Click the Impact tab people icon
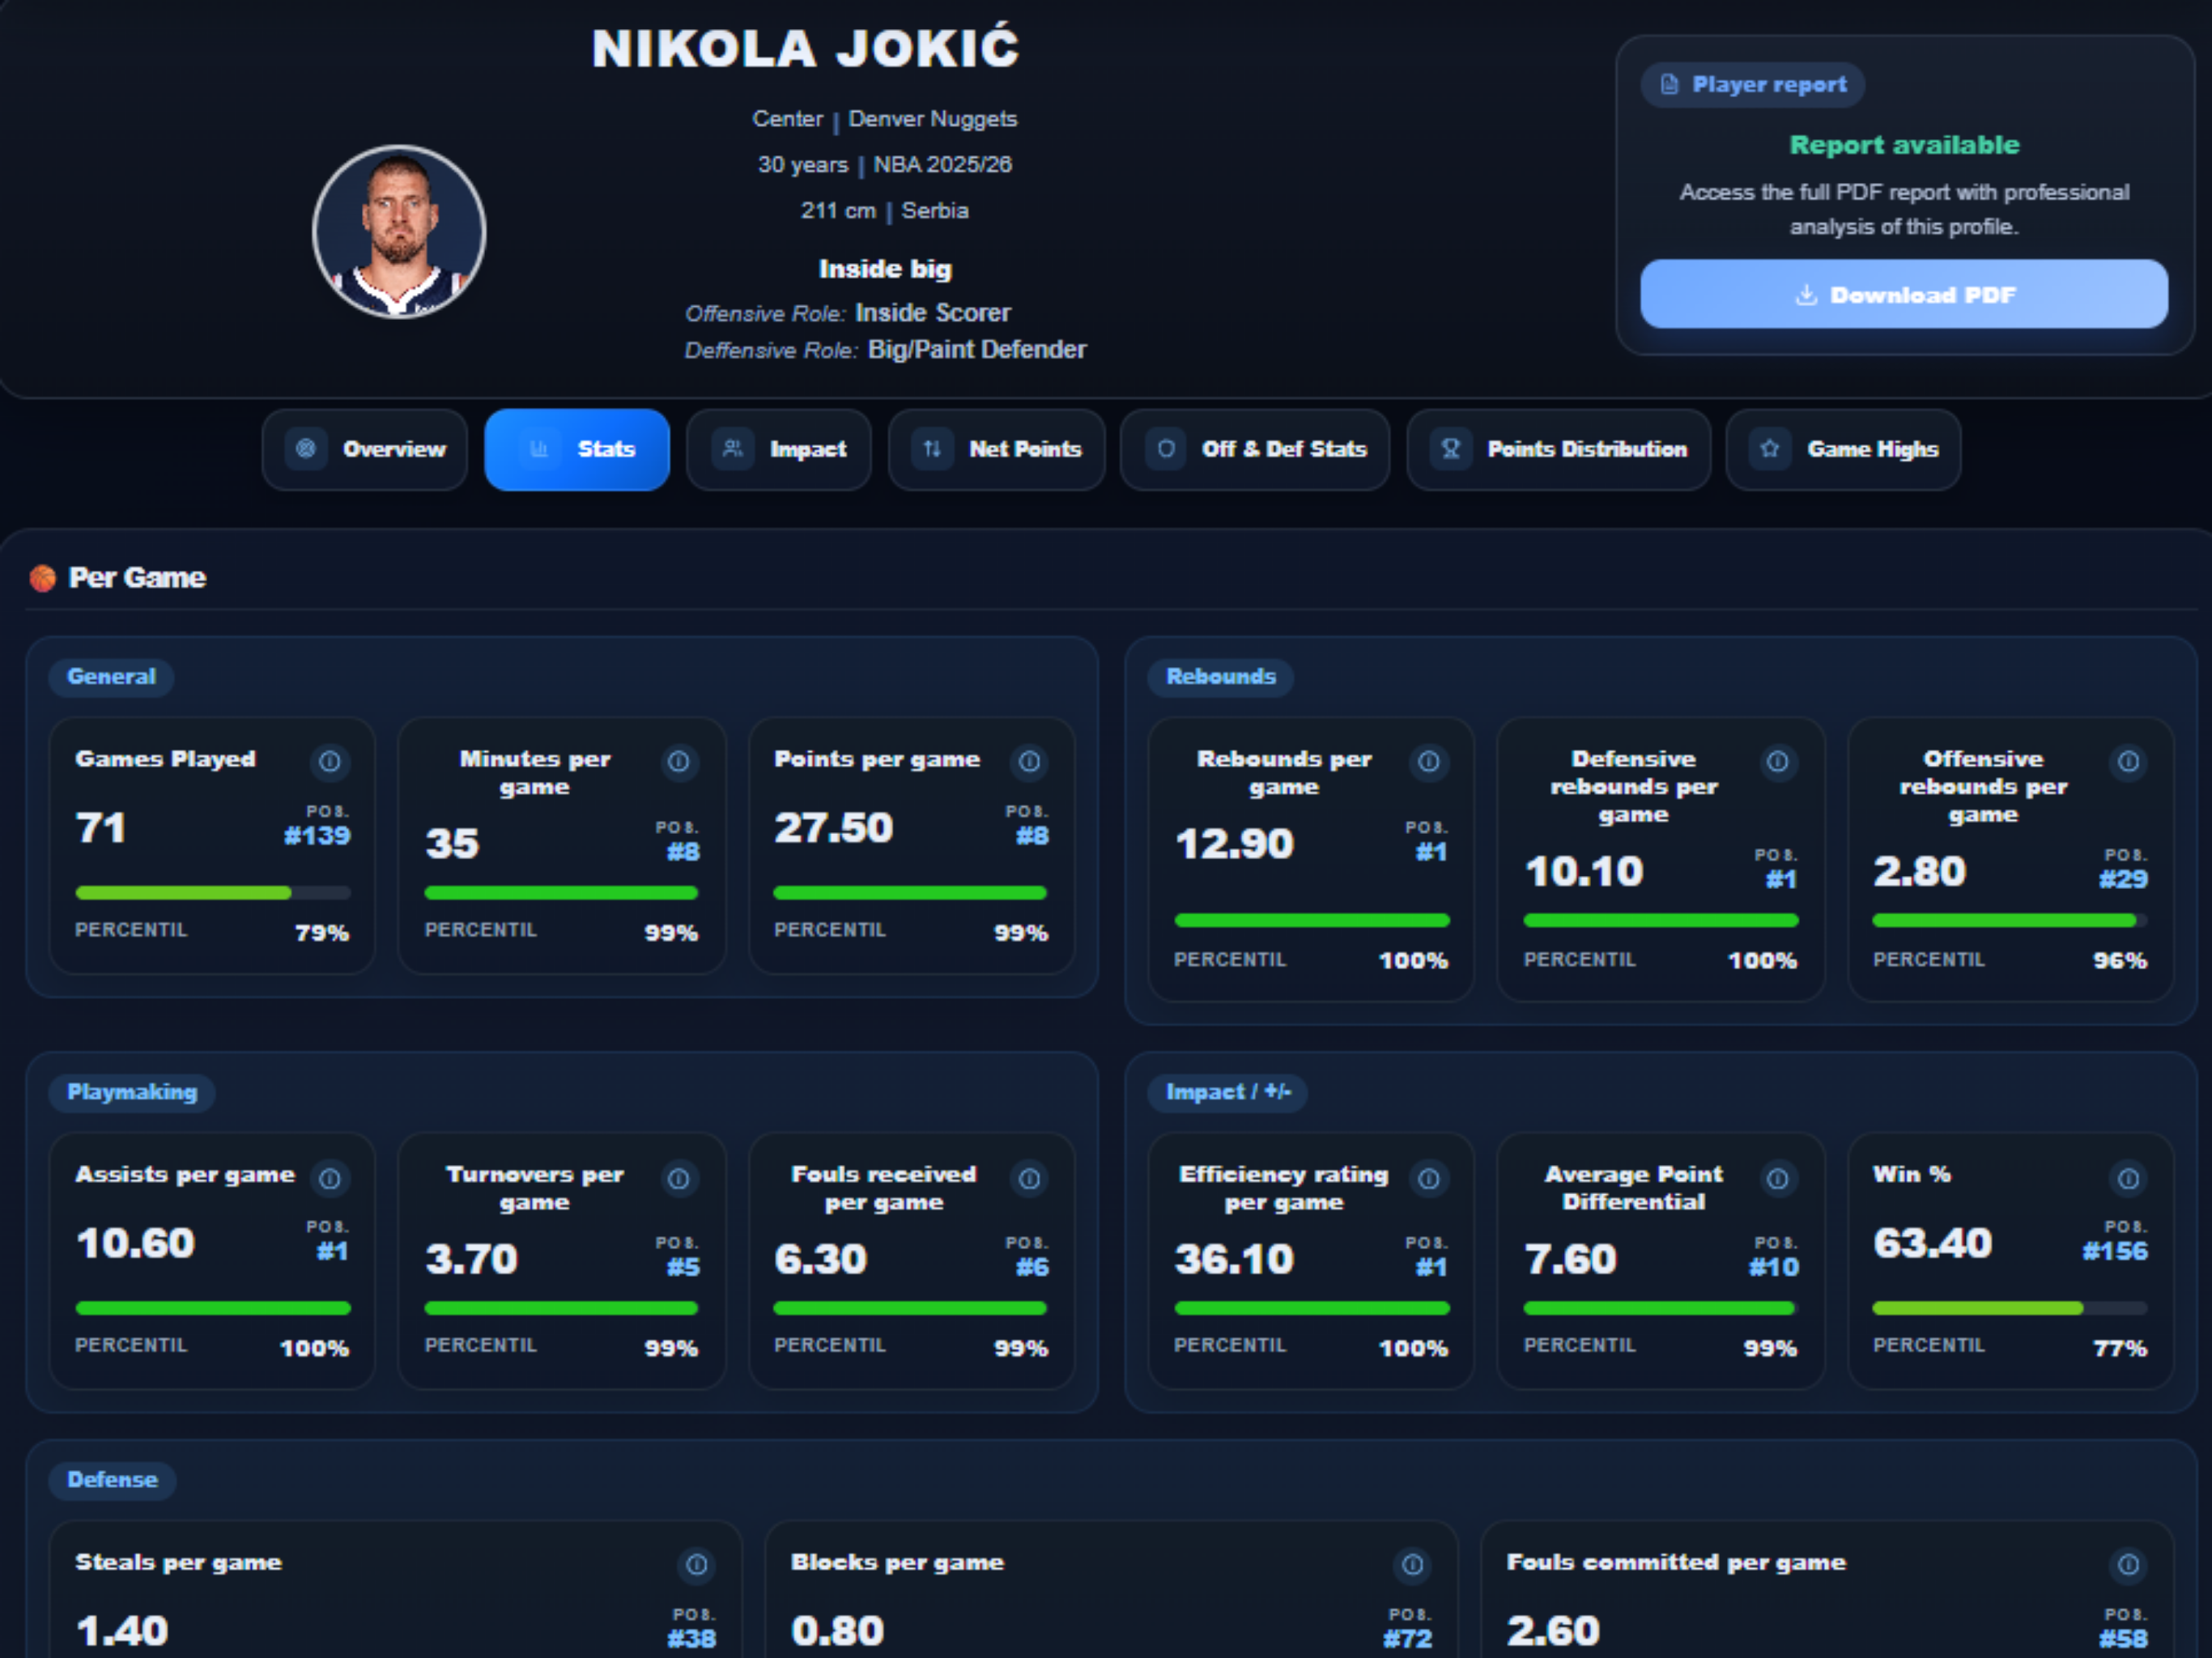The width and height of the screenshot is (2212, 1658). [x=733, y=449]
